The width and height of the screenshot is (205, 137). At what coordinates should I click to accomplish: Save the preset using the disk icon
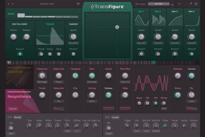pos(78,4)
